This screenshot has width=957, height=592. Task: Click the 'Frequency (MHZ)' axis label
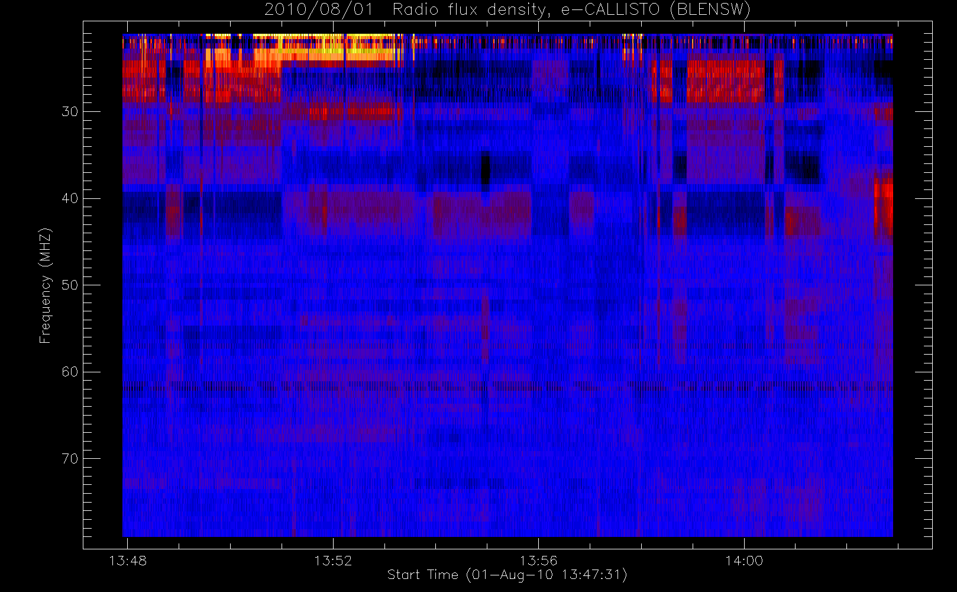pyautogui.click(x=45, y=285)
